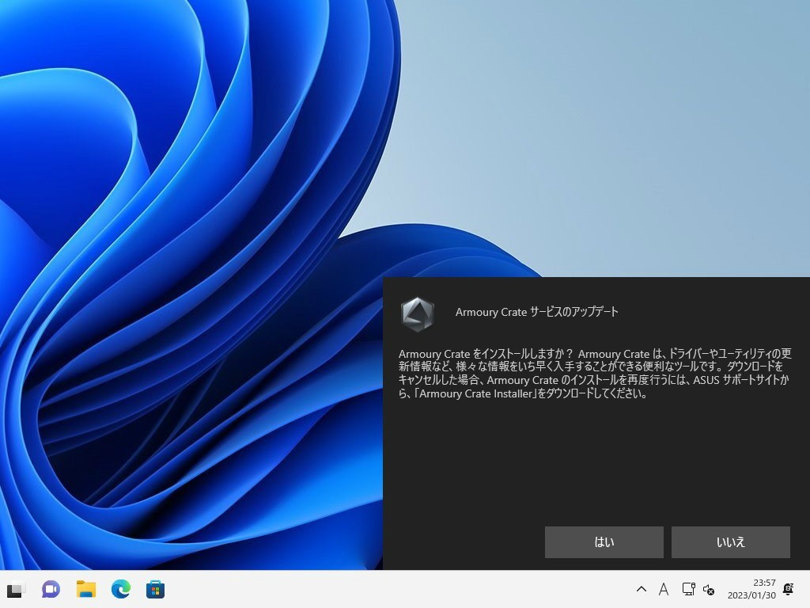This screenshot has height=608, width=810.
Task: Click the 23:57 time in taskbar
Action: [763, 583]
